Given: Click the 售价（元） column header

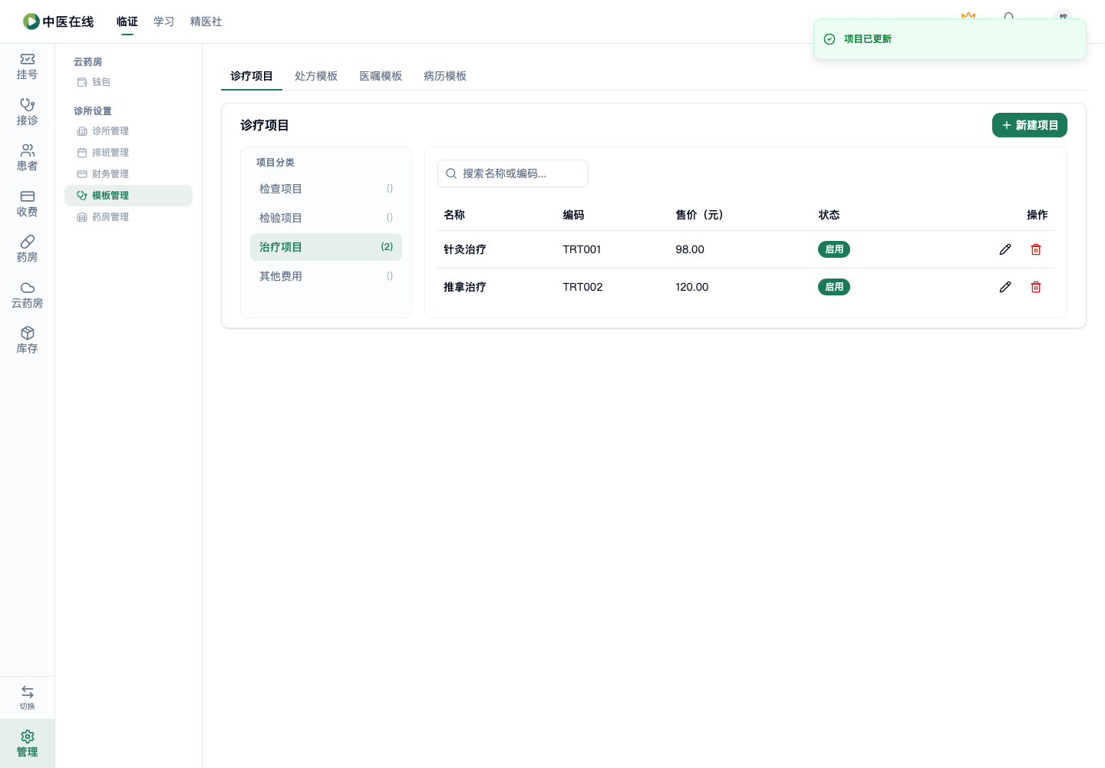Looking at the screenshot, I should [700, 215].
